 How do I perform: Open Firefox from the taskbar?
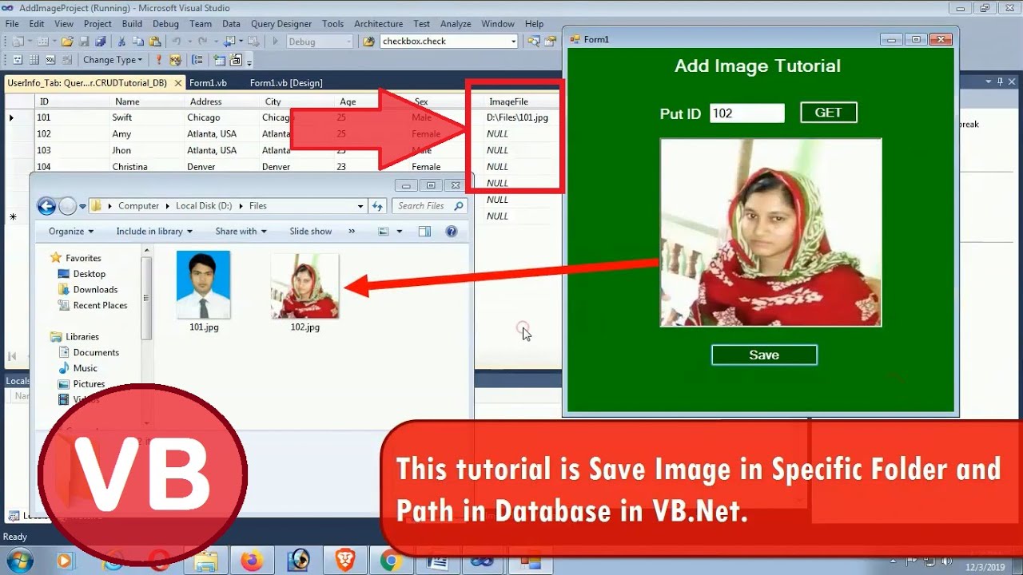coord(251,561)
